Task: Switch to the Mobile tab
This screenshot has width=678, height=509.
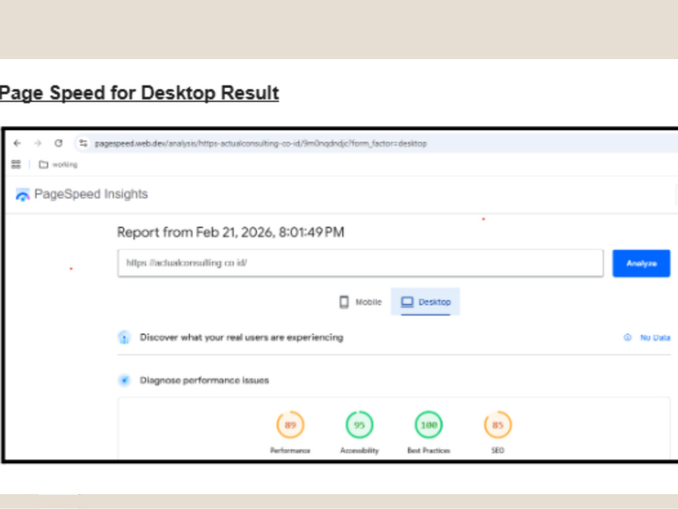Action: 360,302
